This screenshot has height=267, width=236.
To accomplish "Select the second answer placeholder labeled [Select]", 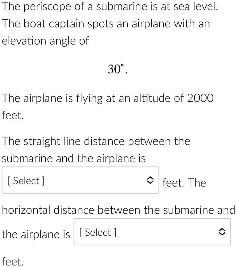I will pos(97,232).
